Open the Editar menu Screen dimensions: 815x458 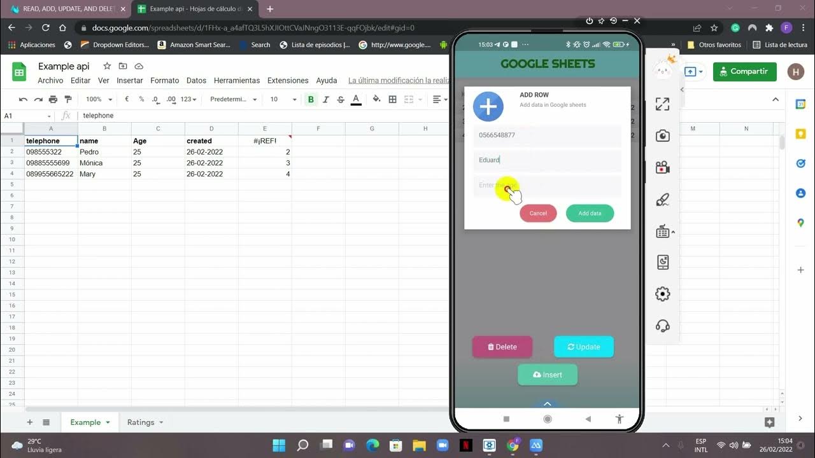[80, 81]
